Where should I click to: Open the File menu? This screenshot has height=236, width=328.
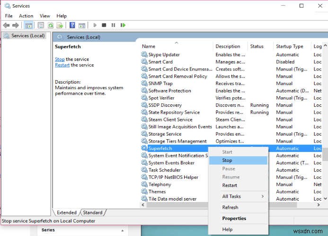pyautogui.click(x=9, y=16)
